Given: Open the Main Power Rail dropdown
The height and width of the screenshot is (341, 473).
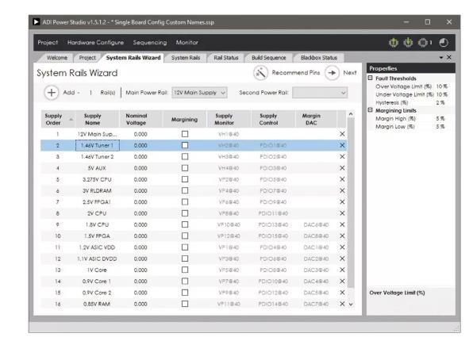Looking at the screenshot, I should click(199, 93).
